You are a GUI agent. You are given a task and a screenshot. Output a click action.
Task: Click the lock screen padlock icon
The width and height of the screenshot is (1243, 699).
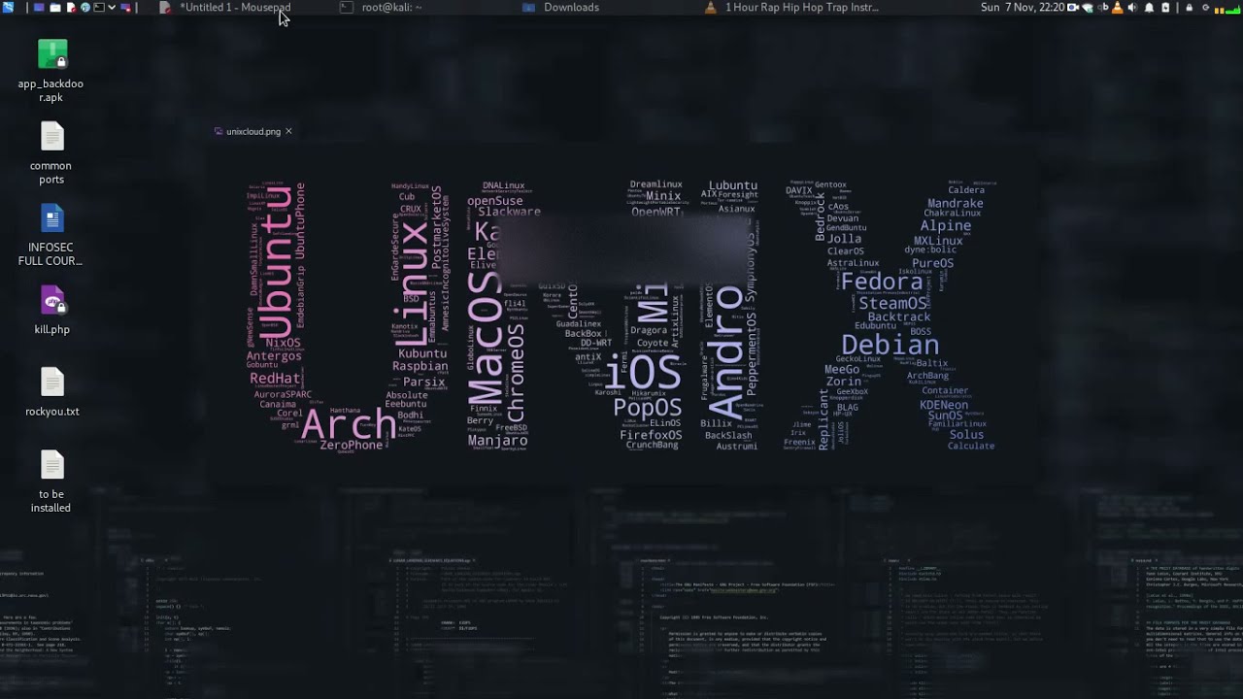[x=1190, y=7]
